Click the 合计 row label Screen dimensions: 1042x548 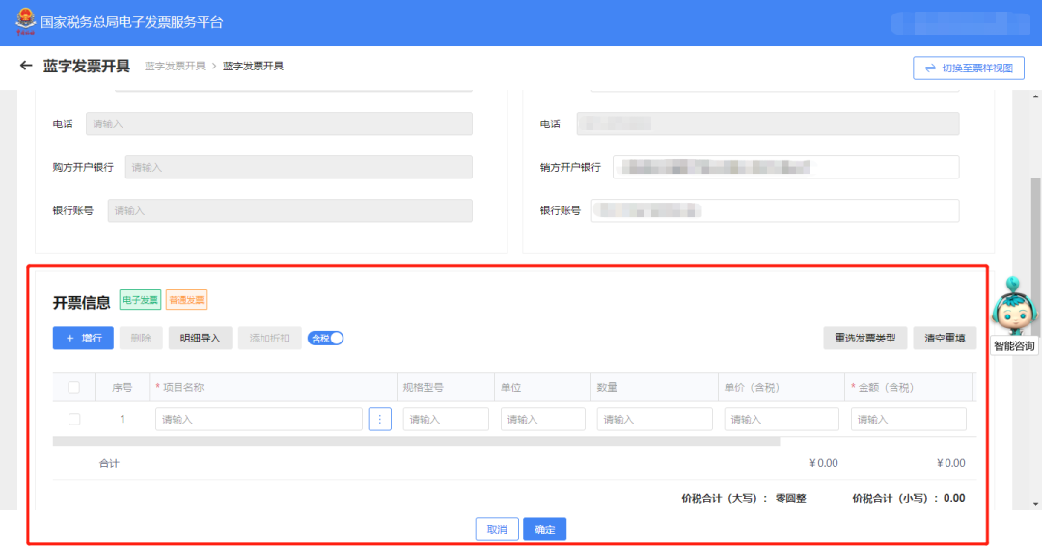pos(109,464)
